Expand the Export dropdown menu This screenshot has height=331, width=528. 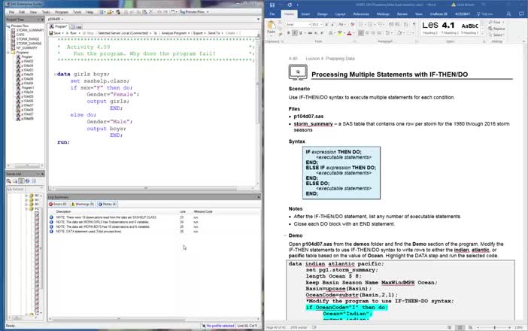[x=201, y=33]
